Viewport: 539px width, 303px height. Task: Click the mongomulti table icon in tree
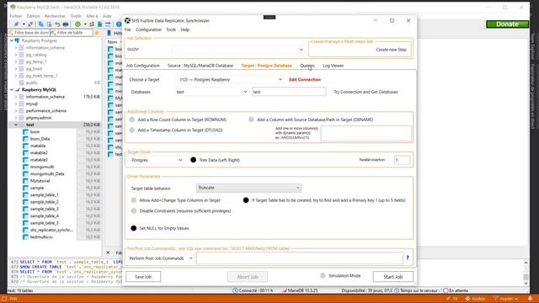click(25, 167)
